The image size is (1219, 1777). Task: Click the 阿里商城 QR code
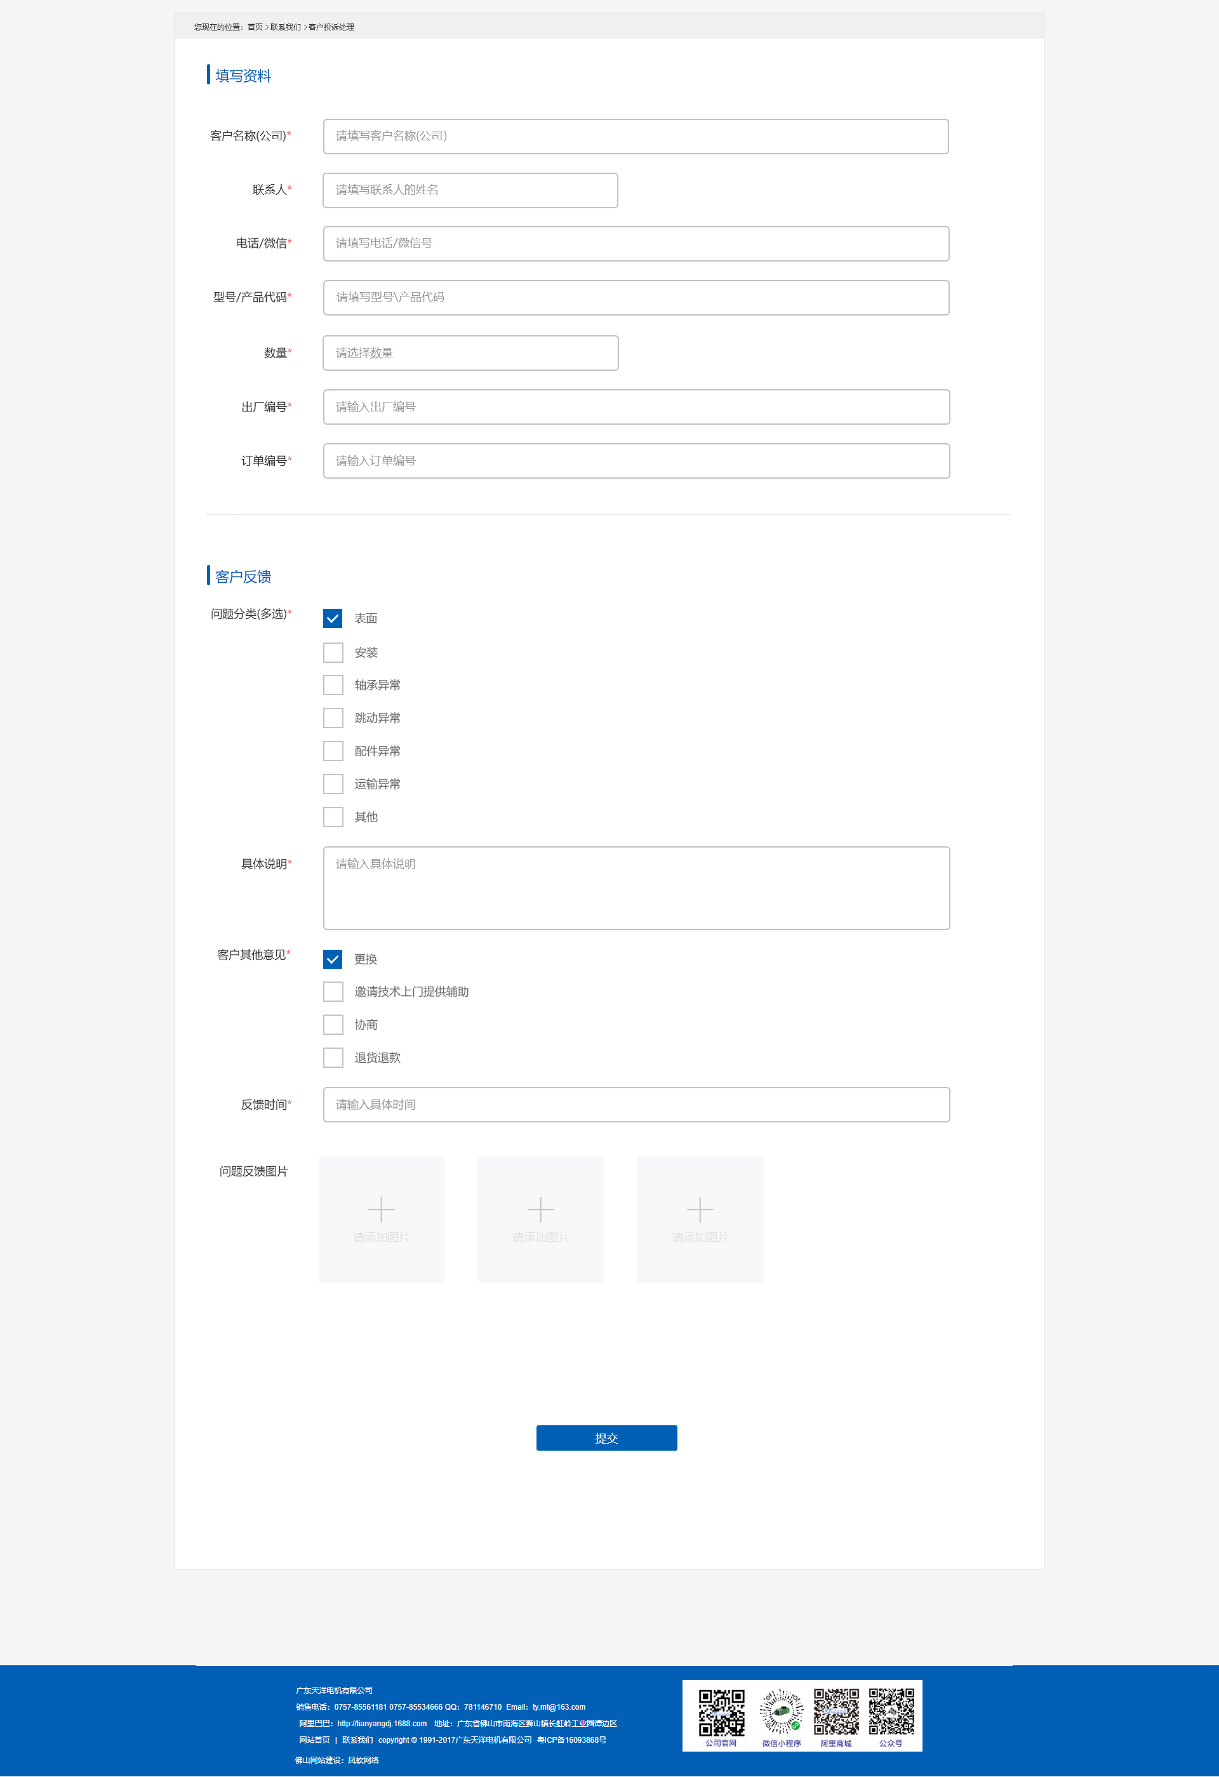coord(836,1713)
